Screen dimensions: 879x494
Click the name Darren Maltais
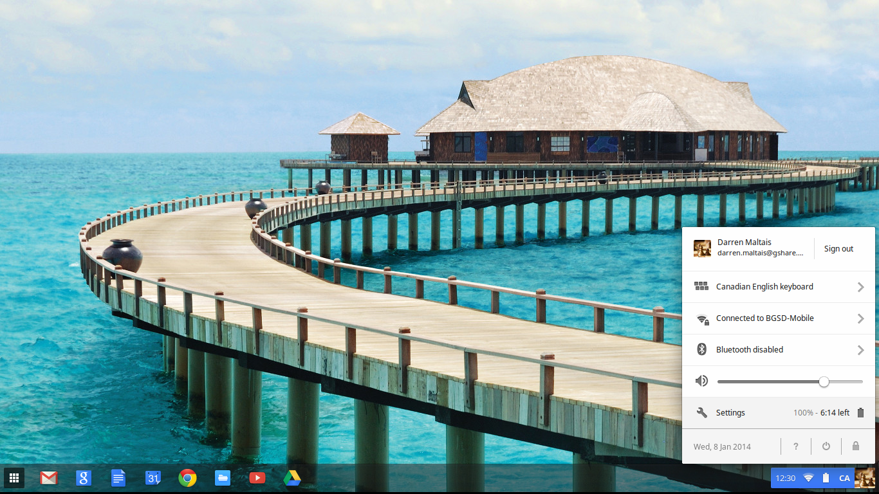coord(745,242)
